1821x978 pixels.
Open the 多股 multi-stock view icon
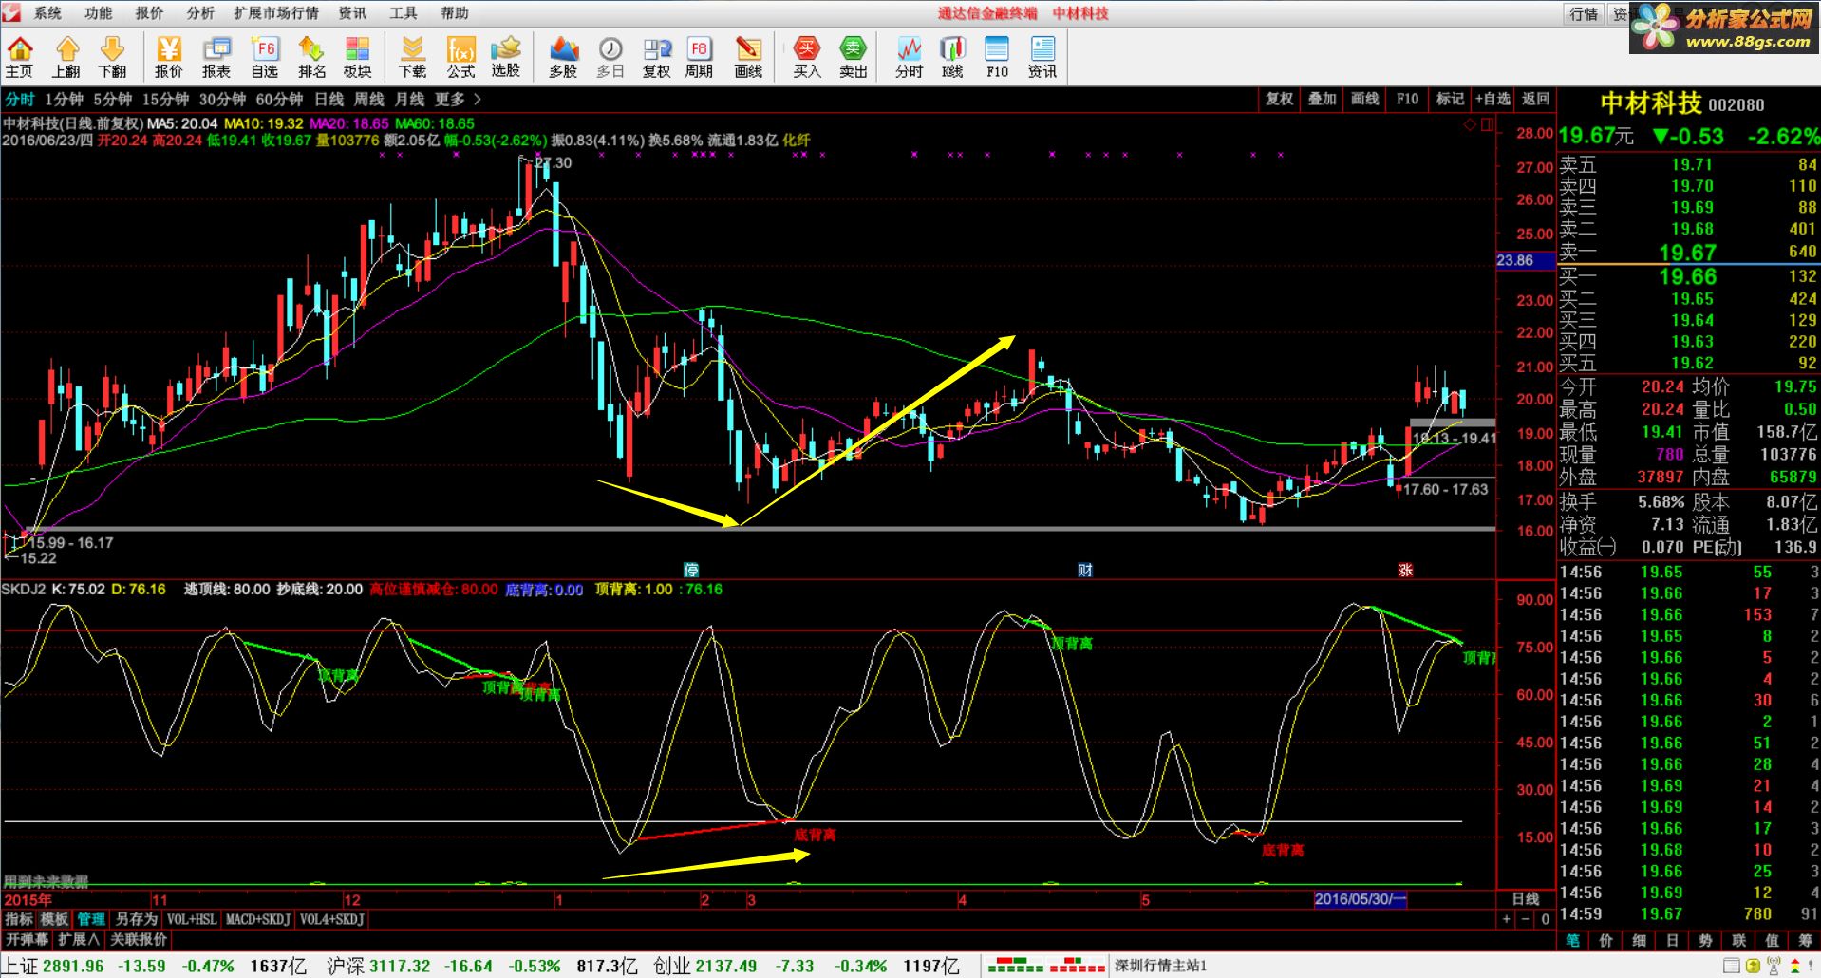tap(563, 57)
